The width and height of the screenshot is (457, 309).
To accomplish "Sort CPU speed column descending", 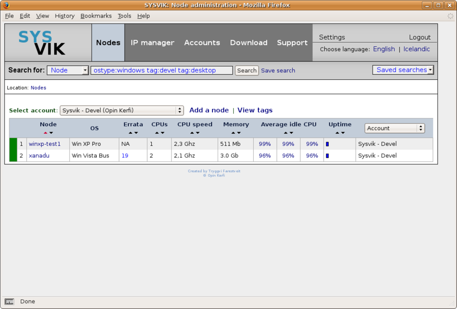I will pyautogui.click(x=198, y=133).
